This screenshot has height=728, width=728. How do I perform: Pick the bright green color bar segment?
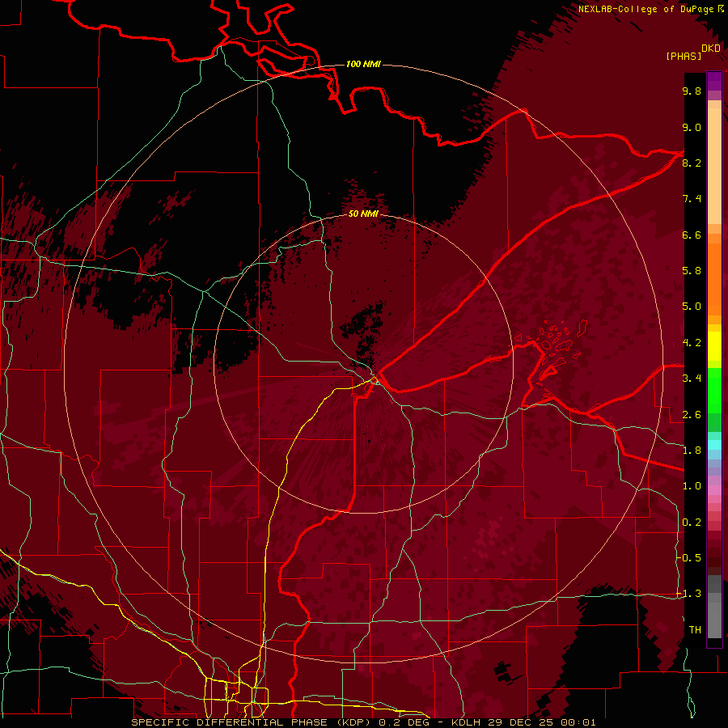point(714,391)
